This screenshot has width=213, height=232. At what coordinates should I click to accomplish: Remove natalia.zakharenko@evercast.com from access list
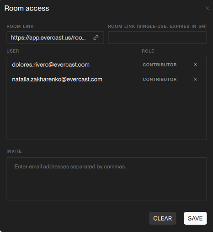point(195,79)
